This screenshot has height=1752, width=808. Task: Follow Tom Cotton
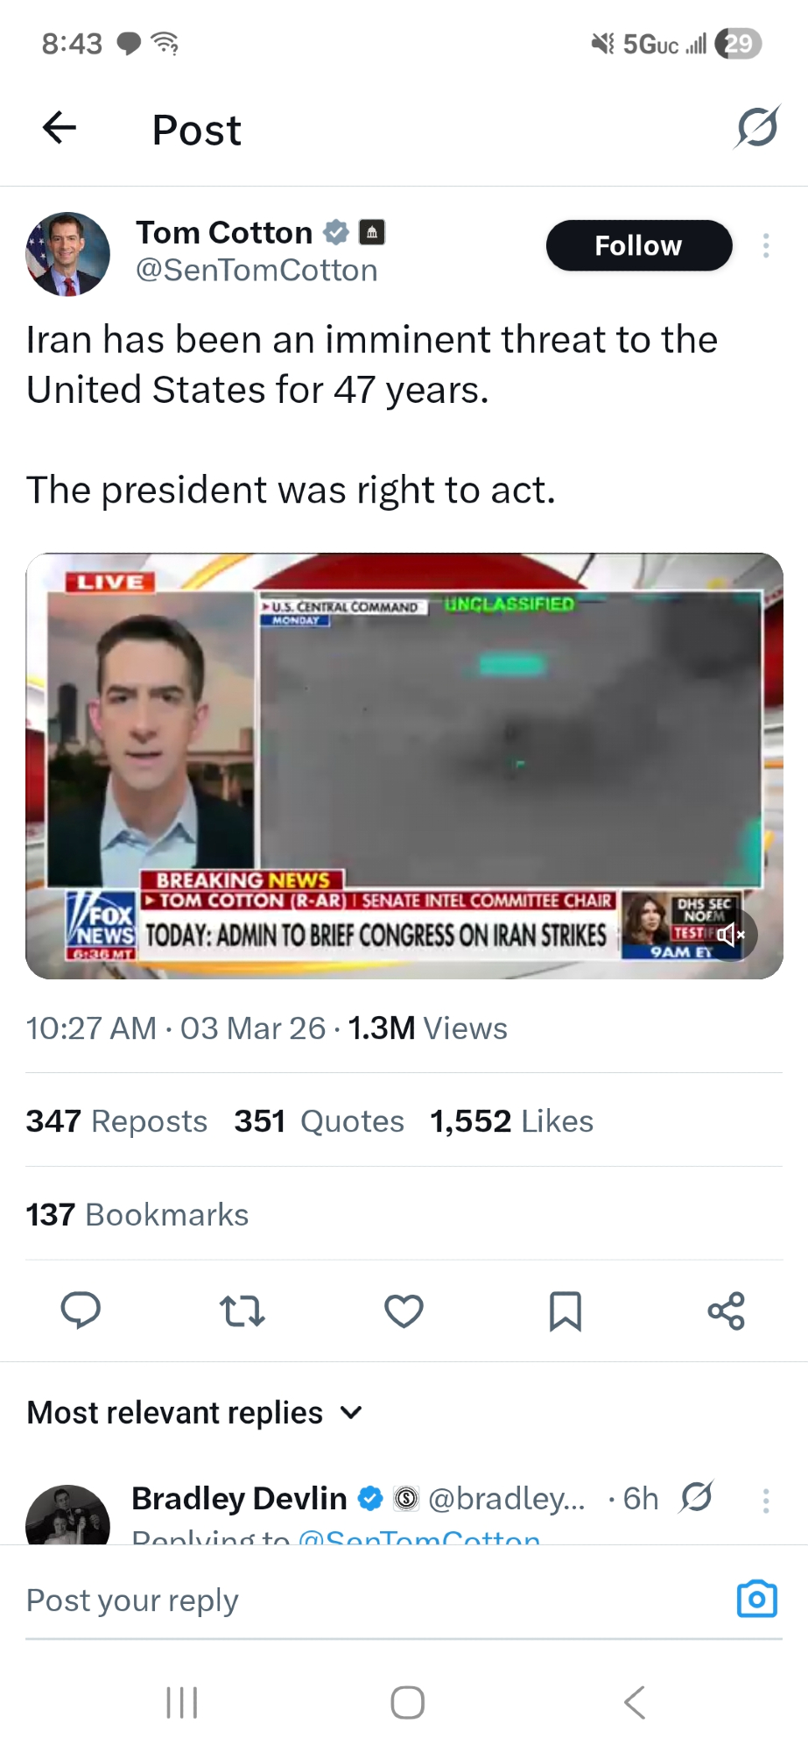point(638,245)
